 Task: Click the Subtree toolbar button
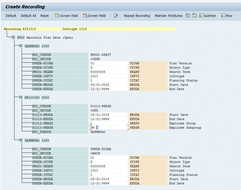coord(207,16)
